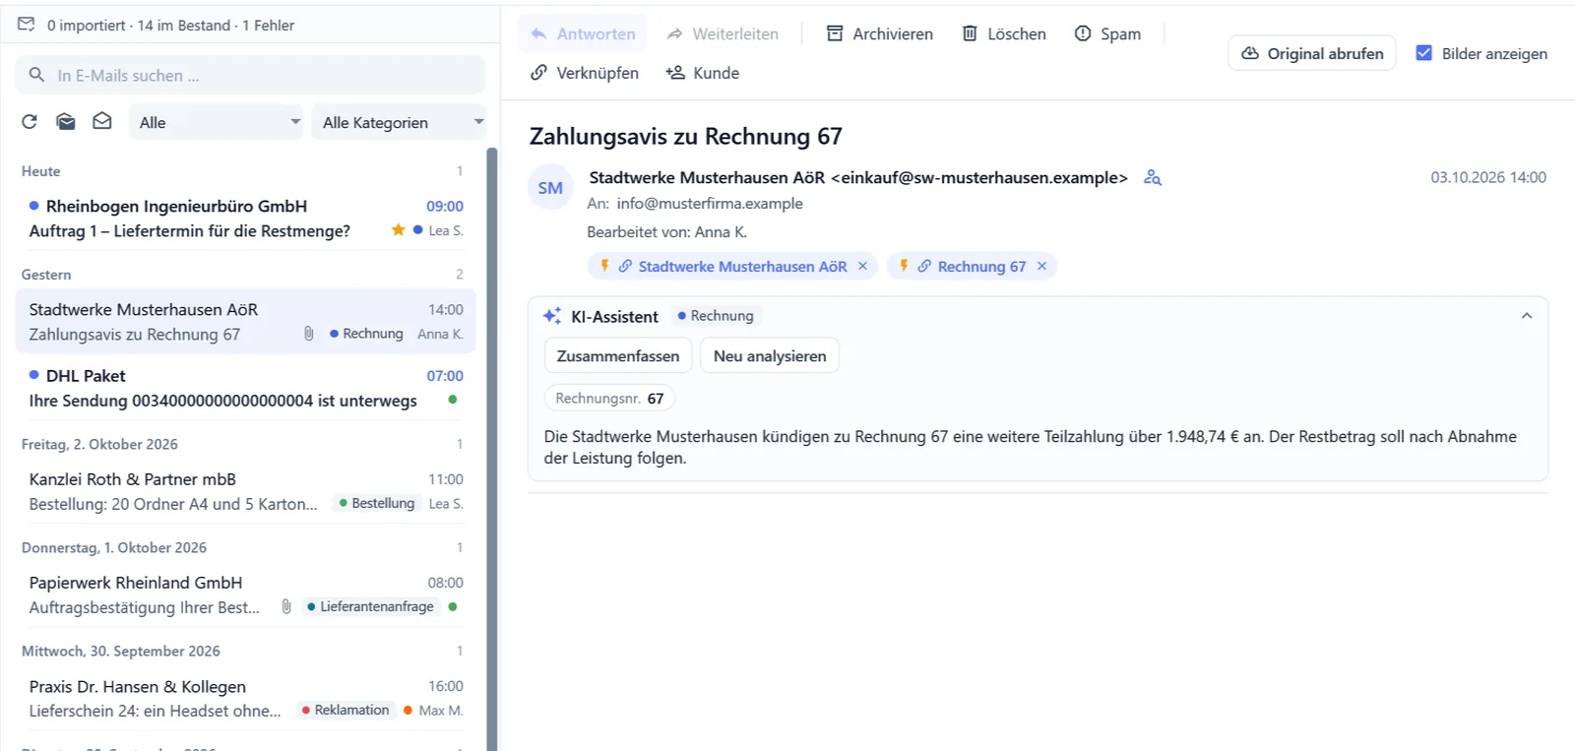Delete the email using Löschen

click(1004, 33)
